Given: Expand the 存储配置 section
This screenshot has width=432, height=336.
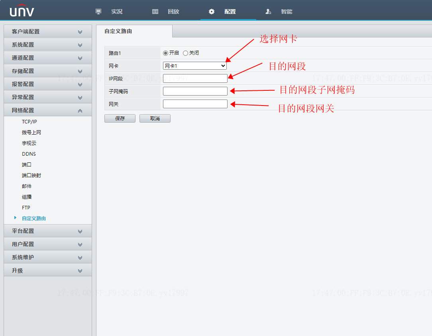Looking at the screenshot, I should (48, 71).
